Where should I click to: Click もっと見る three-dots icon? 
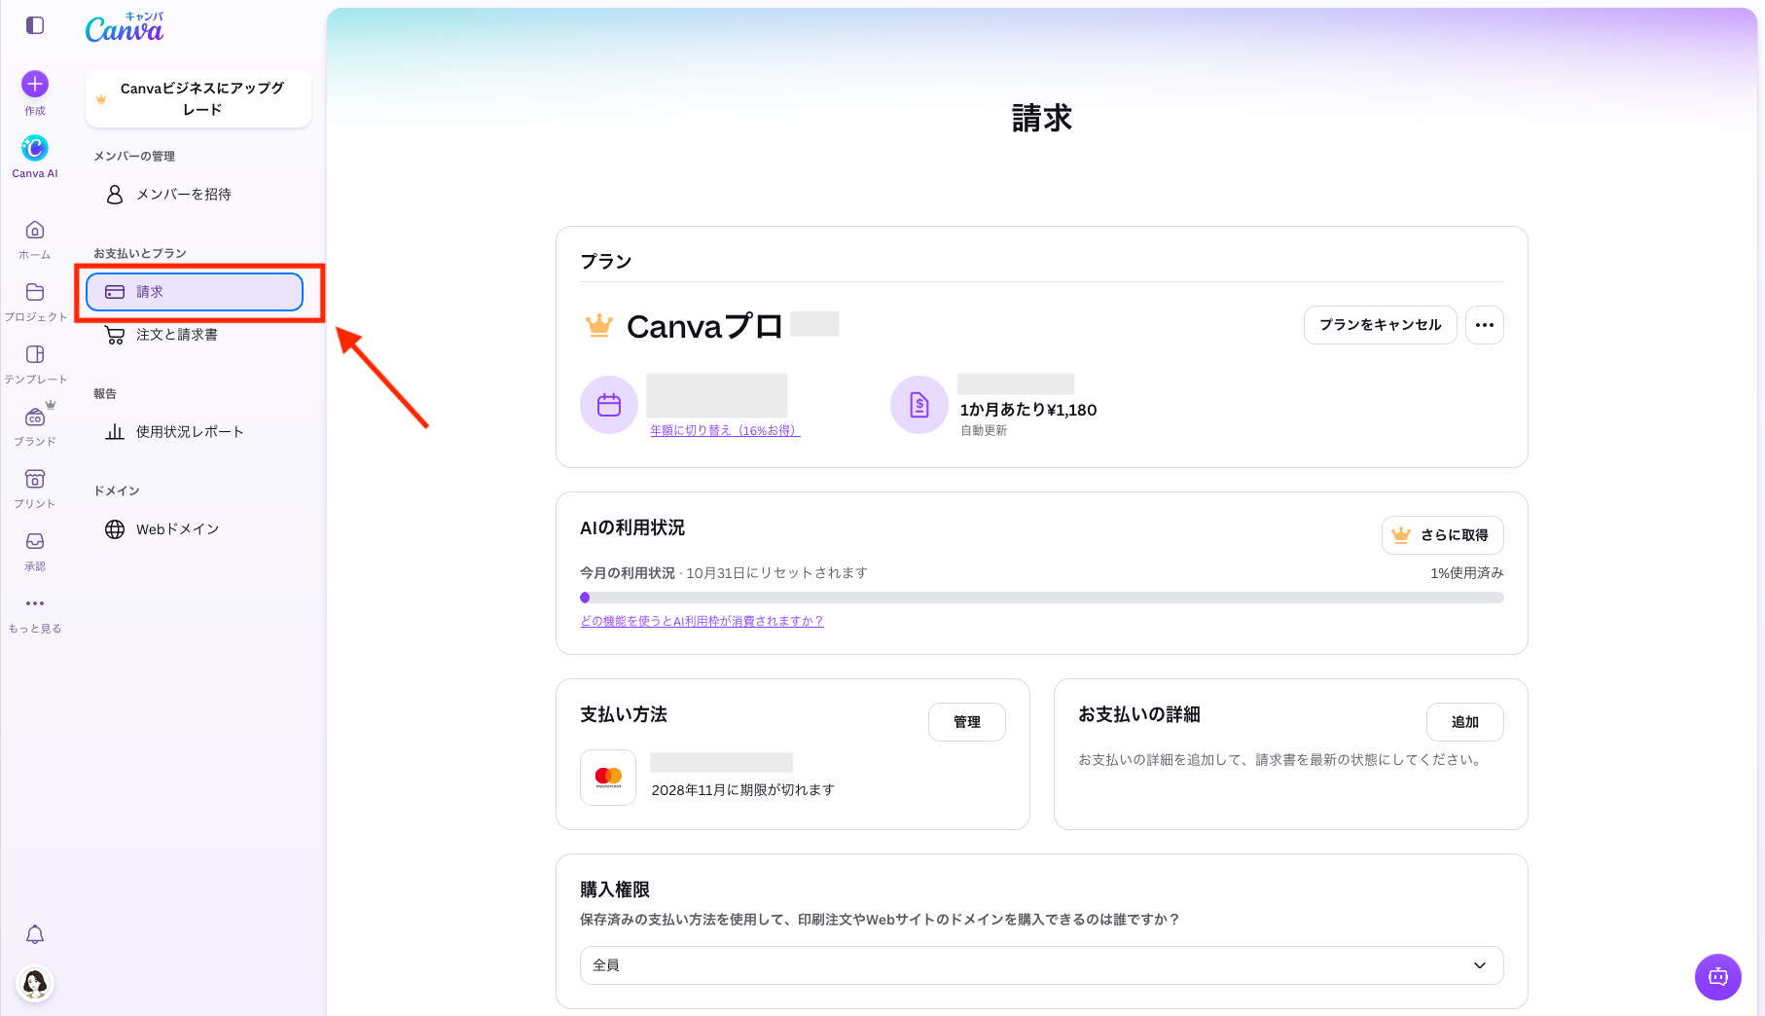coord(35,603)
